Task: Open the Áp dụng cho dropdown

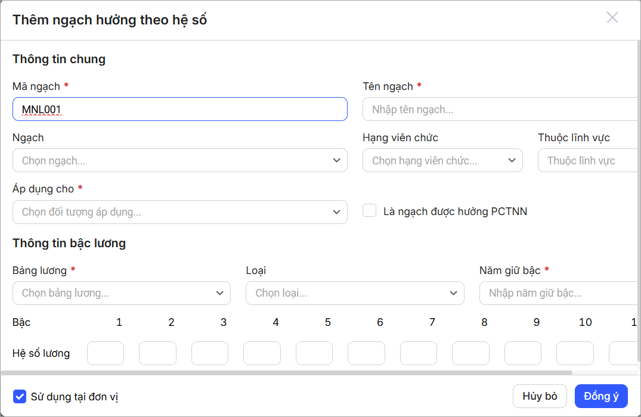Action: [x=179, y=212]
